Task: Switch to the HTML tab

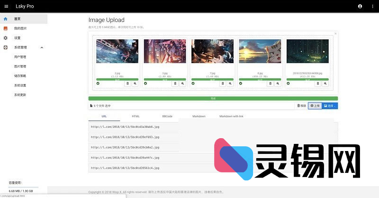Action: point(135,116)
